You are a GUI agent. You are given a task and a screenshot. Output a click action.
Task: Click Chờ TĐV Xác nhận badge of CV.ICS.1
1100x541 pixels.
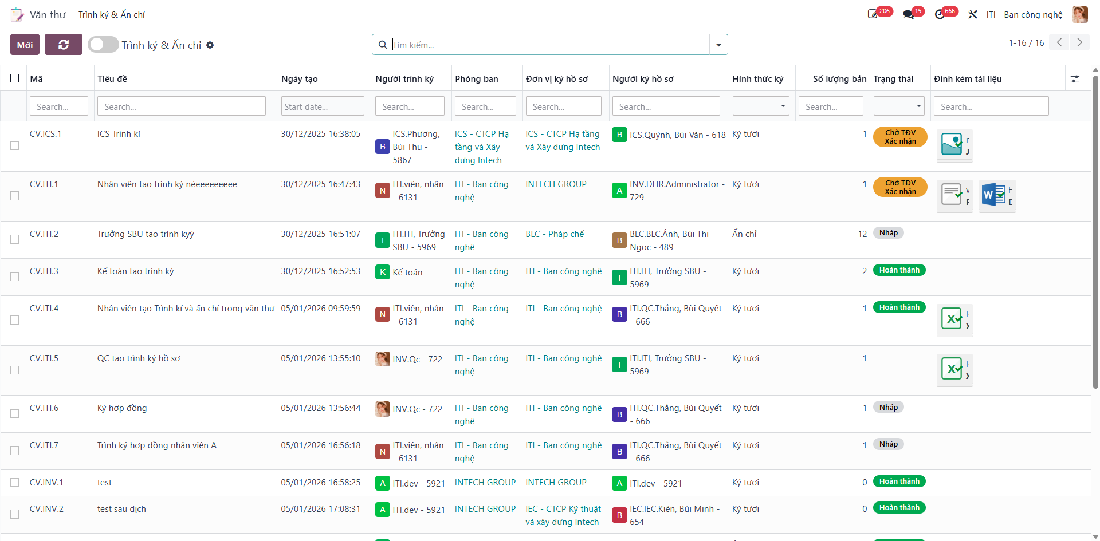pos(900,137)
